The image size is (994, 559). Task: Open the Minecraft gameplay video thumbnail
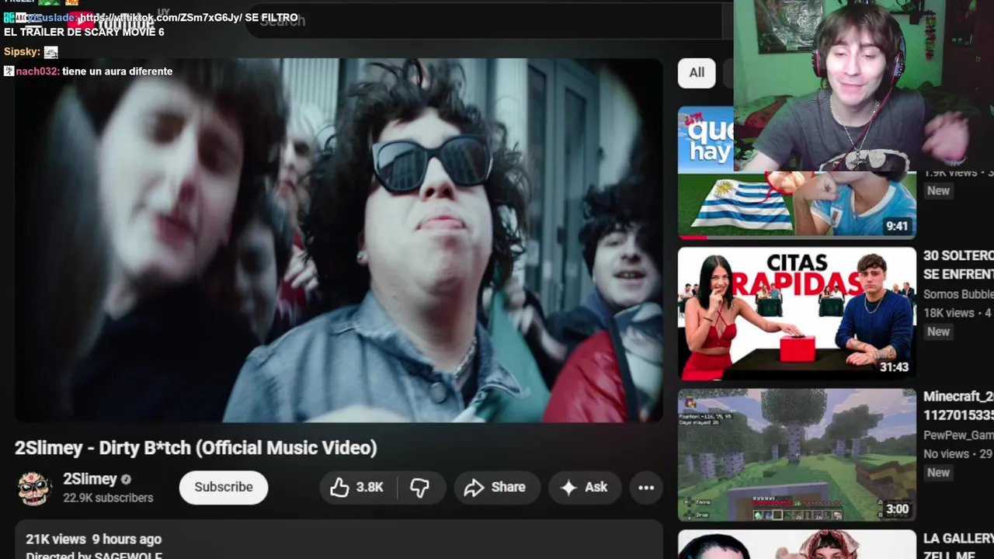tap(797, 455)
